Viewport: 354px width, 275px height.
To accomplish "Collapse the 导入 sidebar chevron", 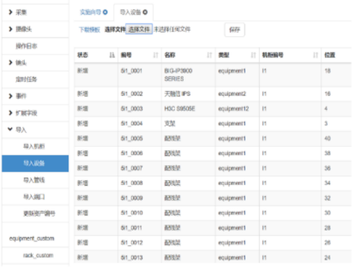I will tap(10, 129).
